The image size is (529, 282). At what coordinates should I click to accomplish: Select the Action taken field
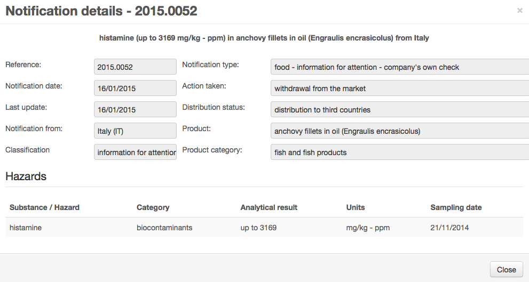(399, 88)
